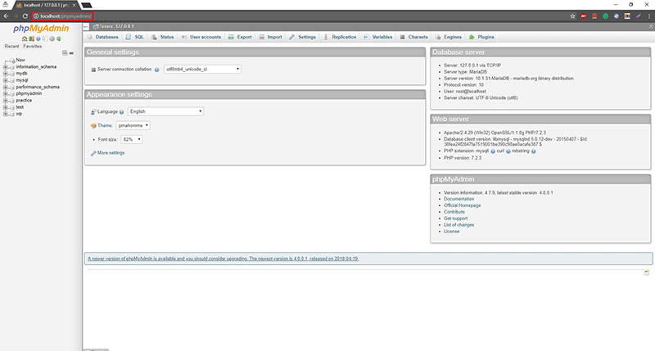The height and width of the screenshot is (351, 655).
Task: Select the Recent tab in the sidebar
Action: tap(11, 47)
